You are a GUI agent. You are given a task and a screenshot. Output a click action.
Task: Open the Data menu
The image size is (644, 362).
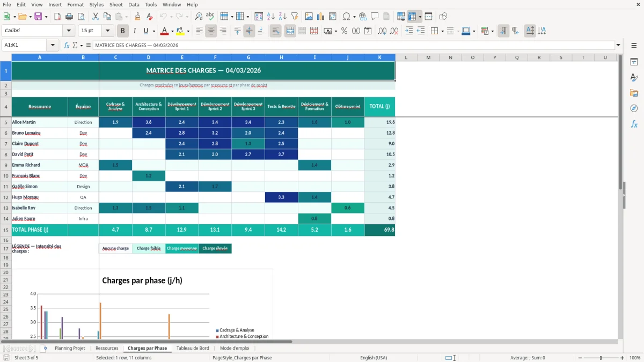coord(134,4)
